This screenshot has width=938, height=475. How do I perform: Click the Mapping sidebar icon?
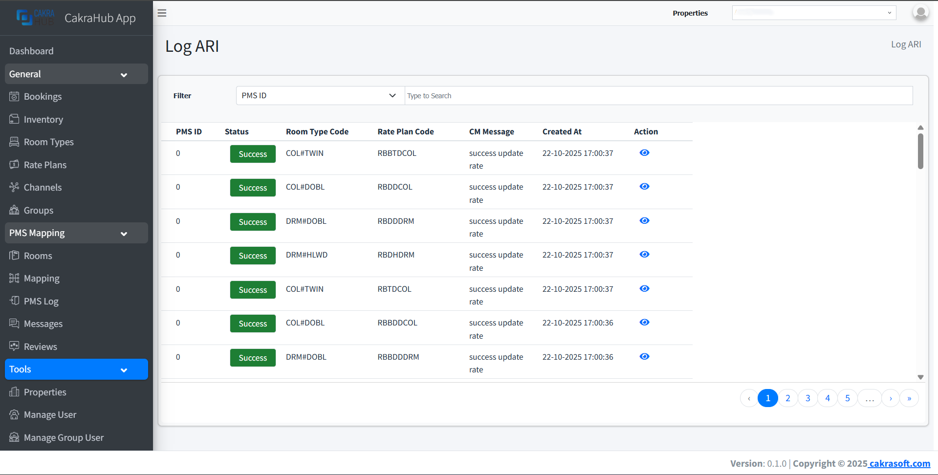[14, 278]
